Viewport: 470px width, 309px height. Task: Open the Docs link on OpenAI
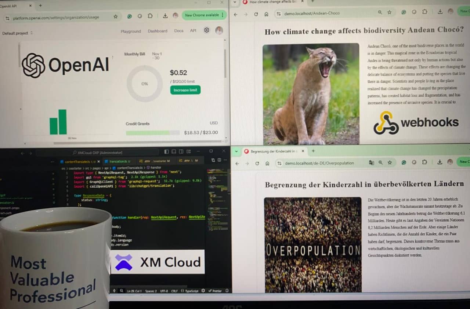tap(178, 31)
